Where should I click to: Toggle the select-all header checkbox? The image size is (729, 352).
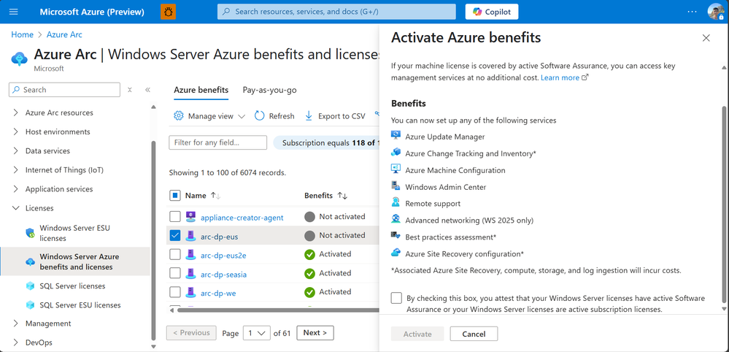click(175, 196)
